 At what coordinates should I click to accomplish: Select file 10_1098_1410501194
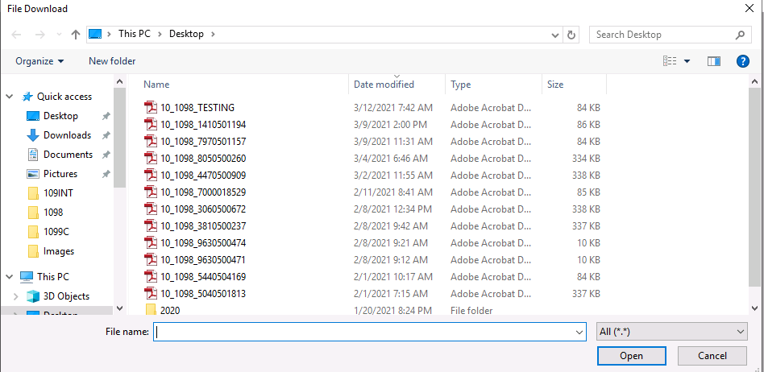click(x=203, y=125)
